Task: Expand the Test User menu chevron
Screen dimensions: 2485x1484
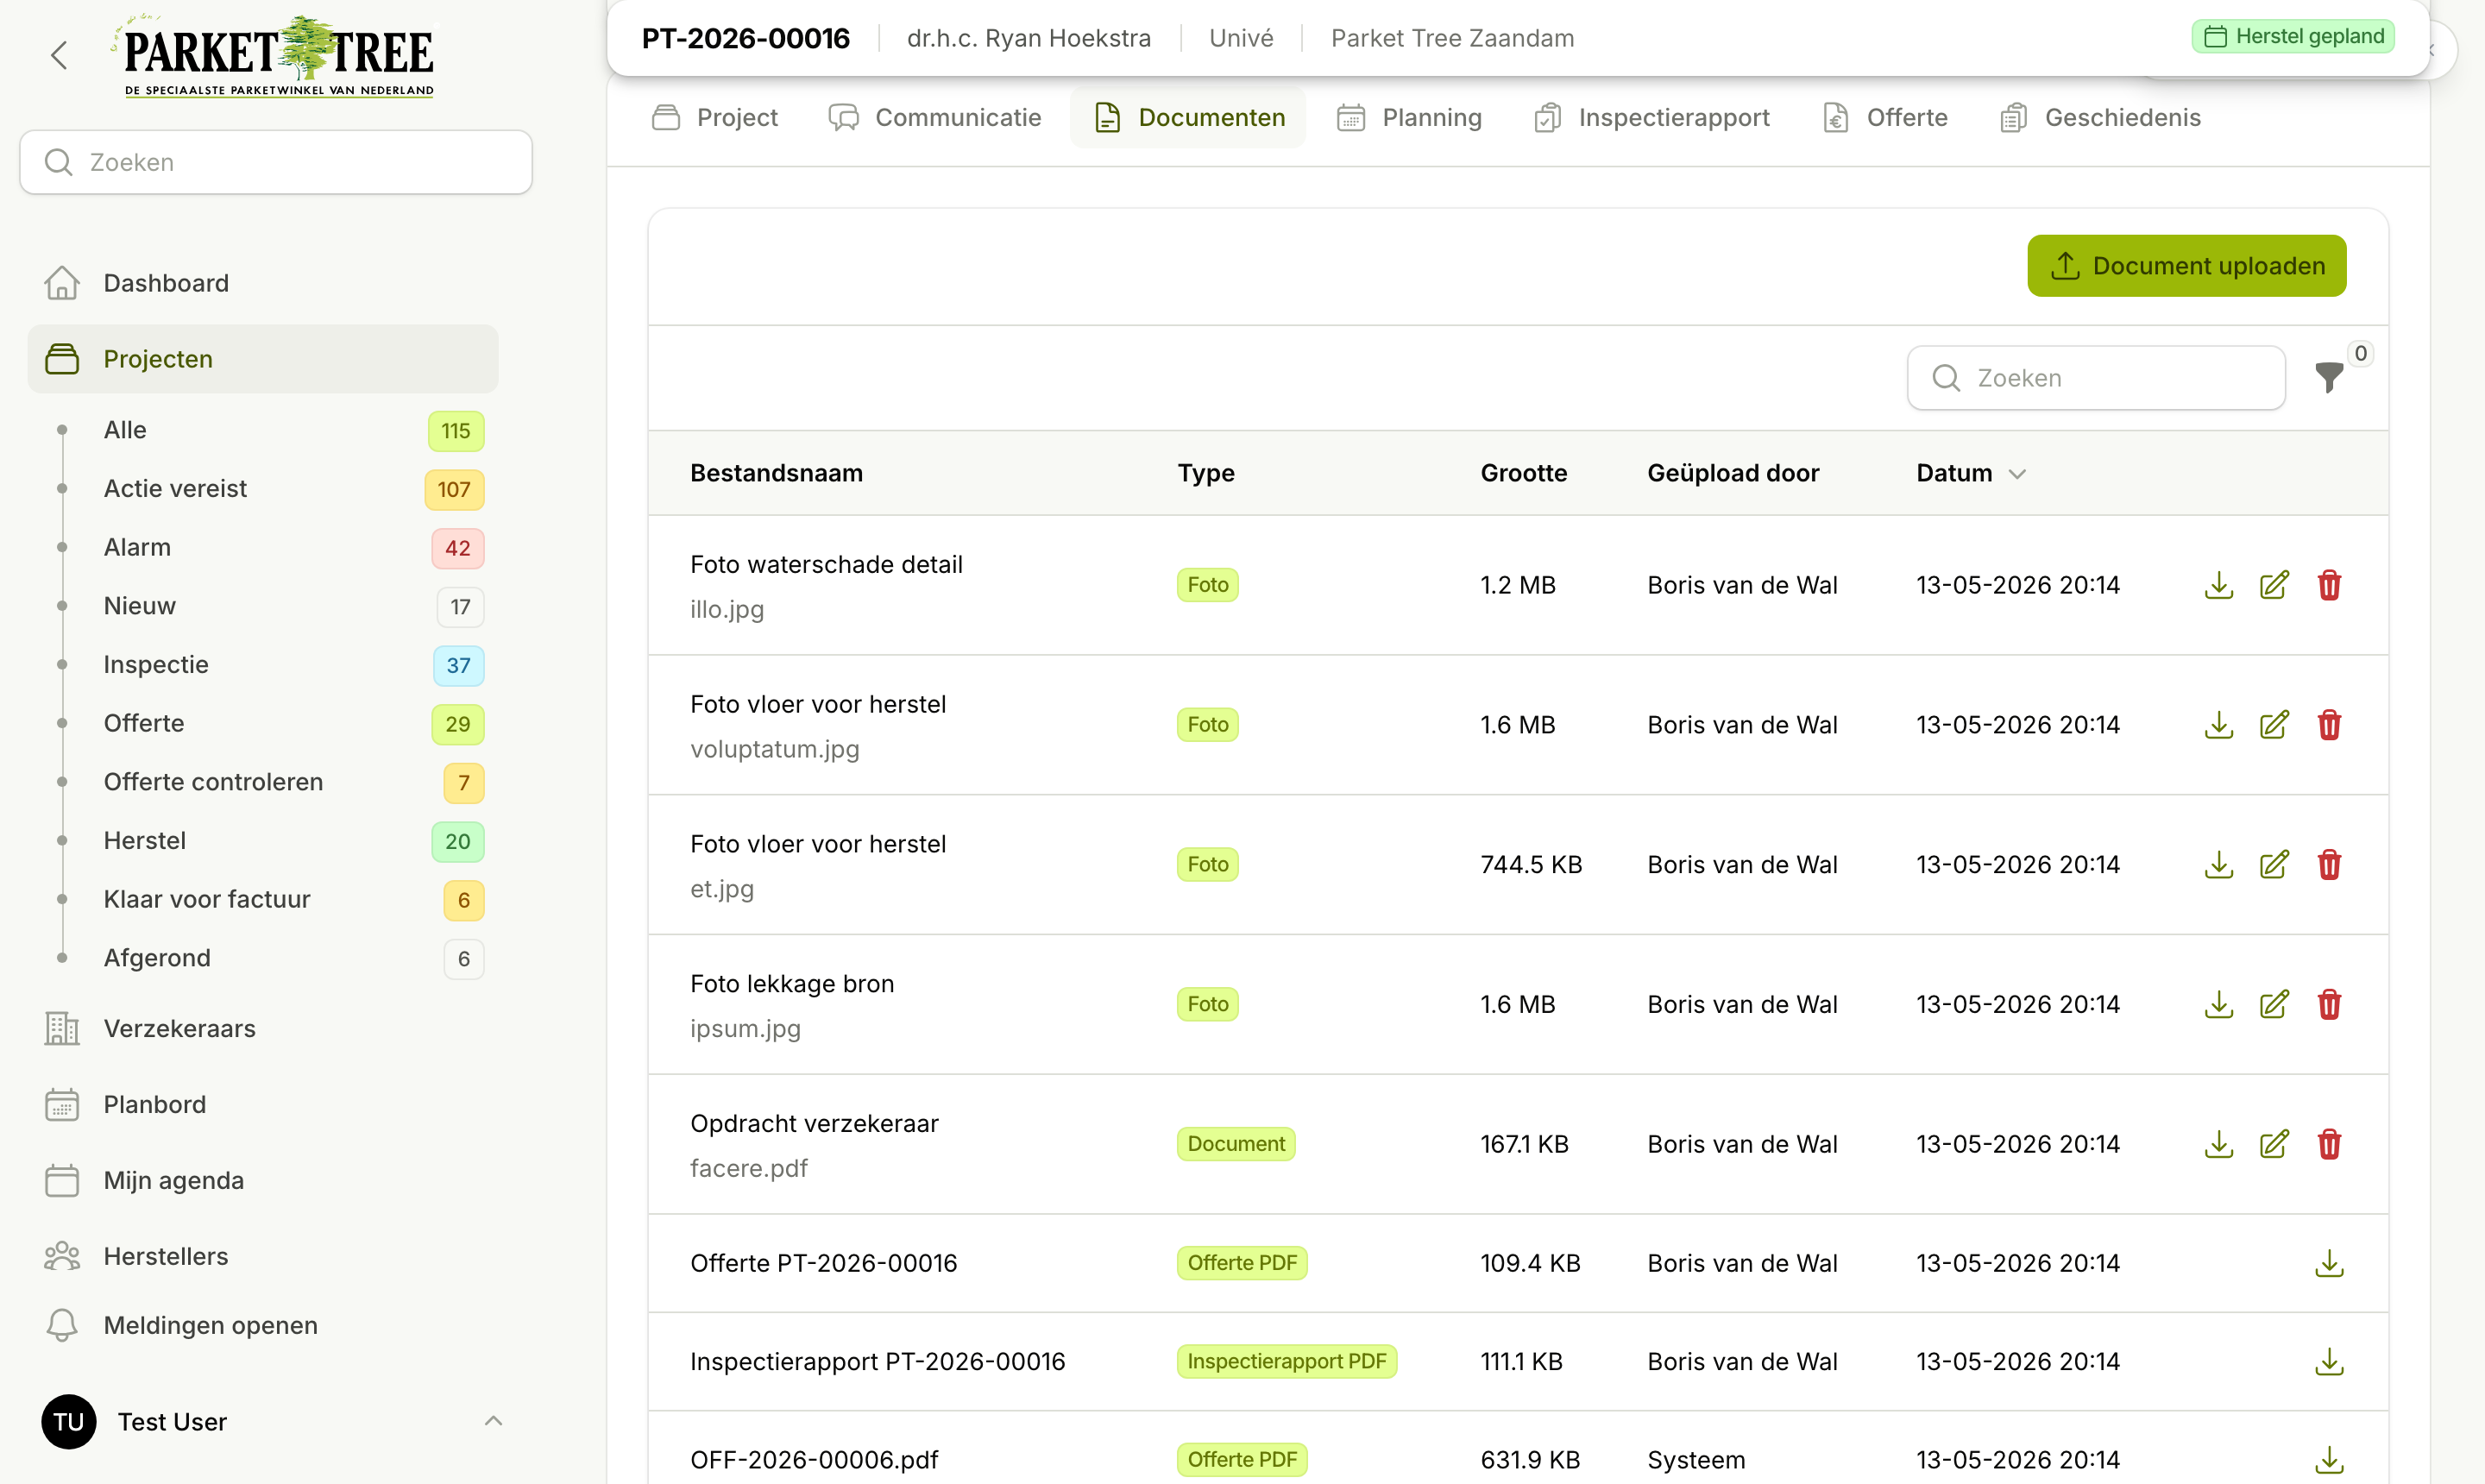Action: 493,1422
